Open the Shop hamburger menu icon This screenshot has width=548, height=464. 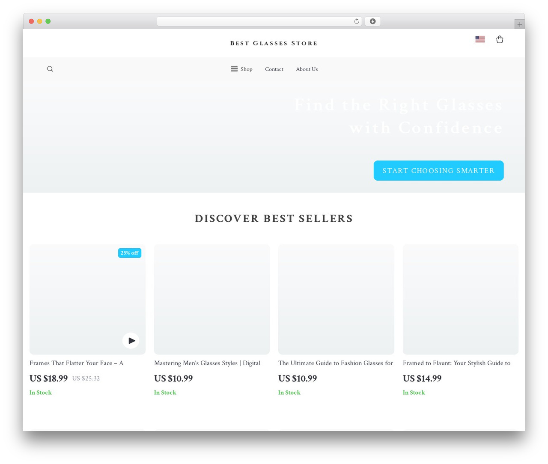234,69
